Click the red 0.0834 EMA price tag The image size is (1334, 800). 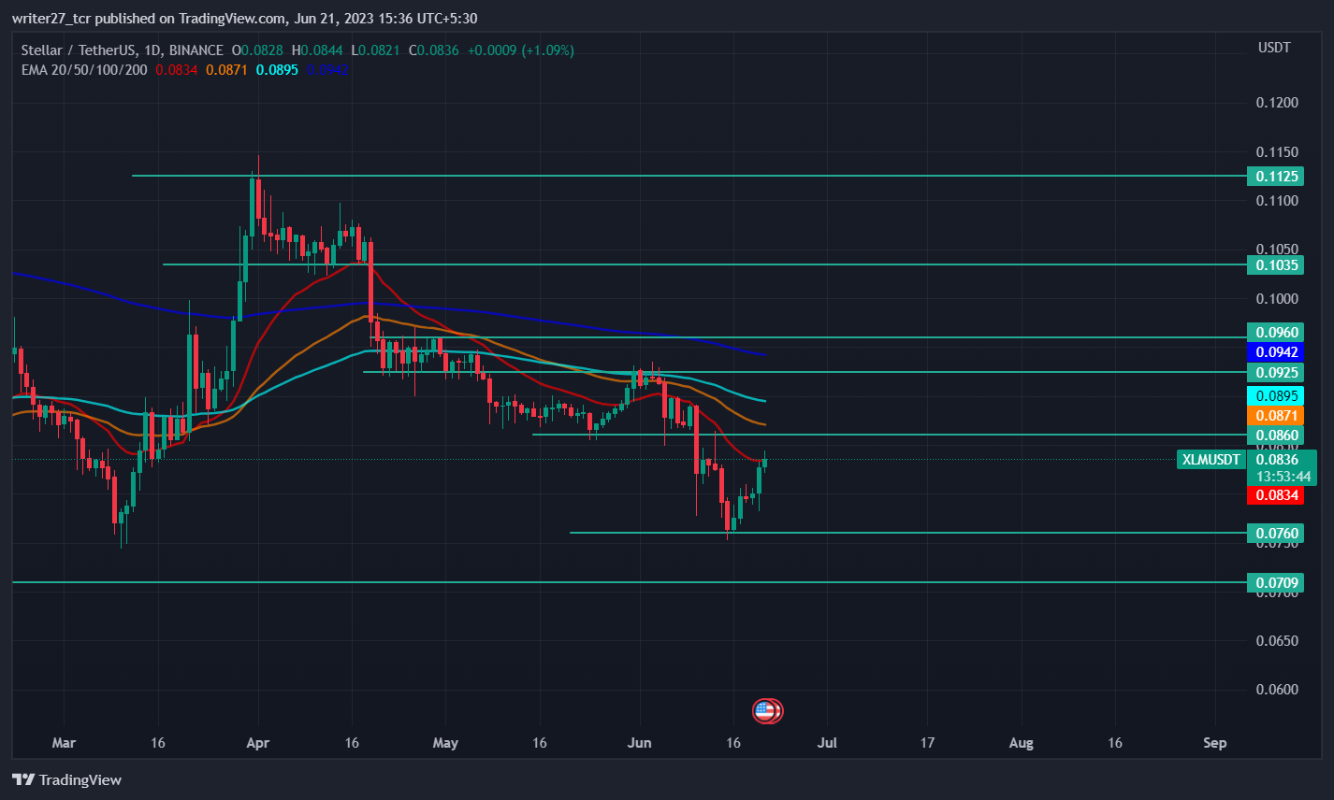(1276, 494)
